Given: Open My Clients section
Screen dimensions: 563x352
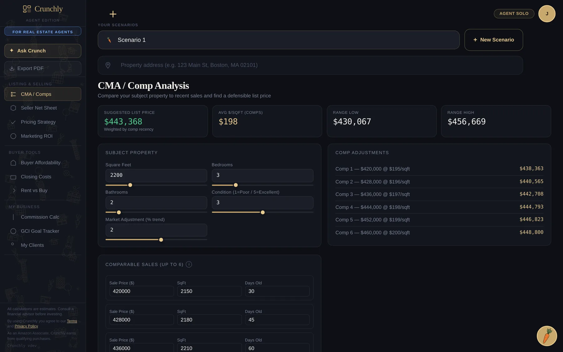Looking at the screenshot, I should coord(43,245).
